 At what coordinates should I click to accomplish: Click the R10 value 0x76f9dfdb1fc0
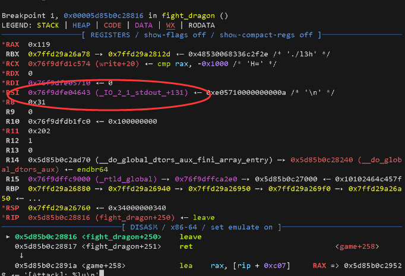click(59, 121)
